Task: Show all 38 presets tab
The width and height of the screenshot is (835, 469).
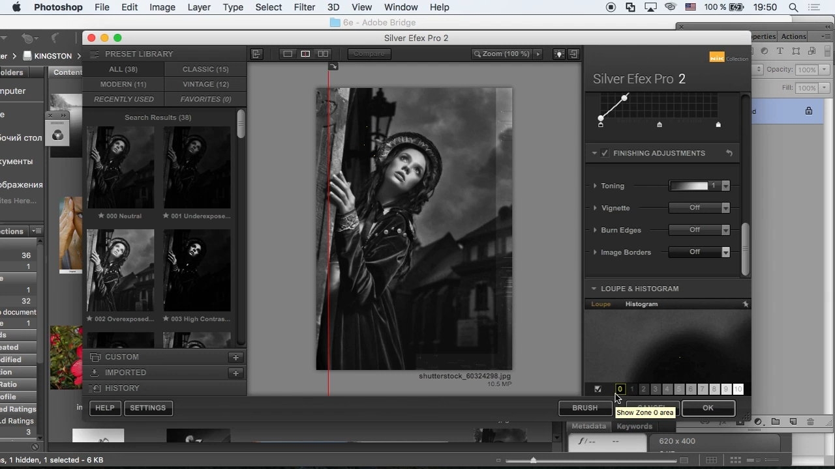Action: pos(123,69)
